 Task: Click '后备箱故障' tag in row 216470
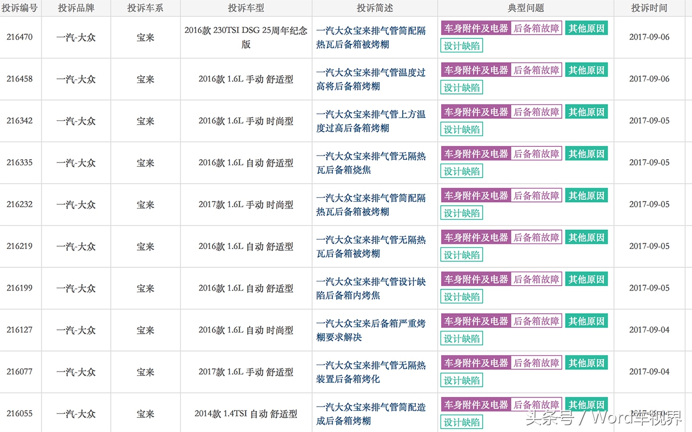coord(536,28)
